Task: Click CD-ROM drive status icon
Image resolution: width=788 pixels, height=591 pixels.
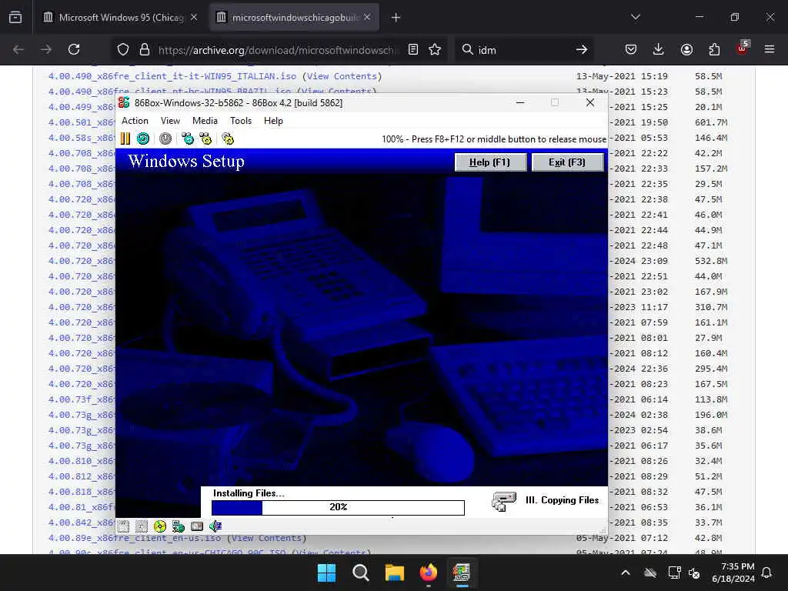Action: click(160, 526)
